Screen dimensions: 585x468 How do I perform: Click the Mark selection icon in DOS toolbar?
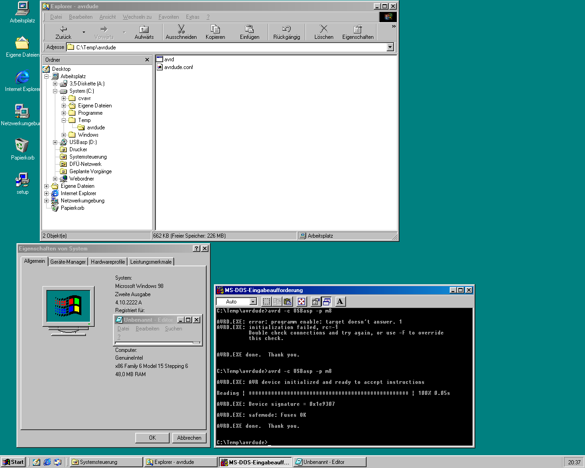click(266, 302)
